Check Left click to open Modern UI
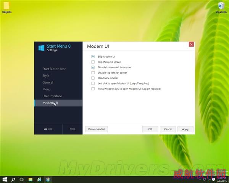 pos(93,83)
